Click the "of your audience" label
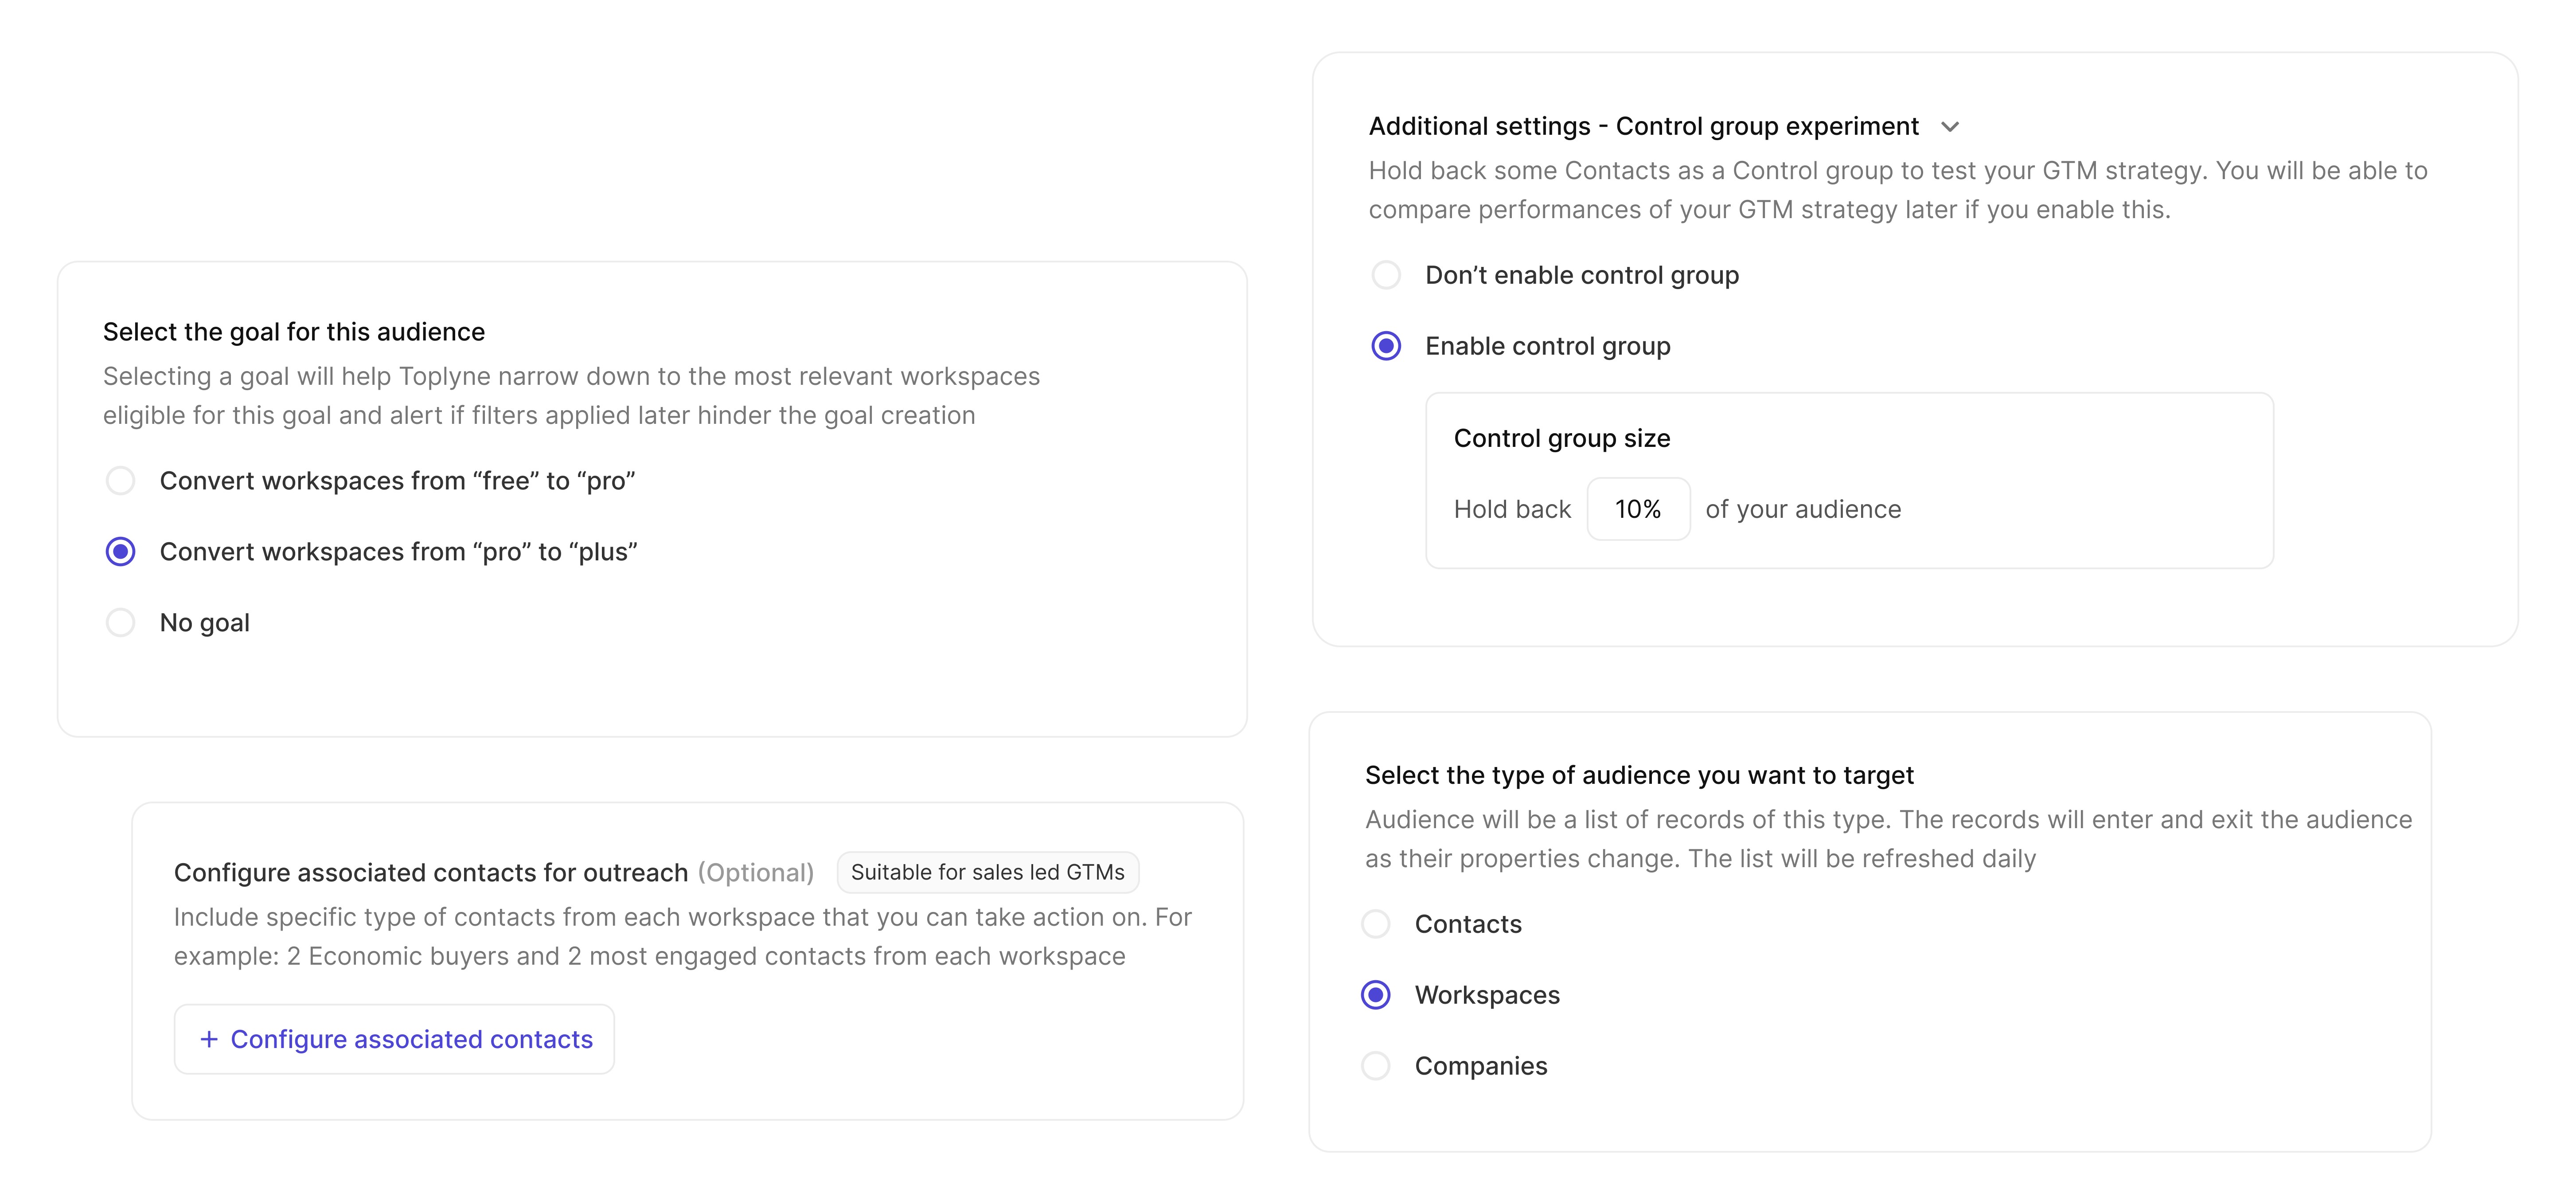Screen dimensions: 2576x1197 (x=1803, y=509)
